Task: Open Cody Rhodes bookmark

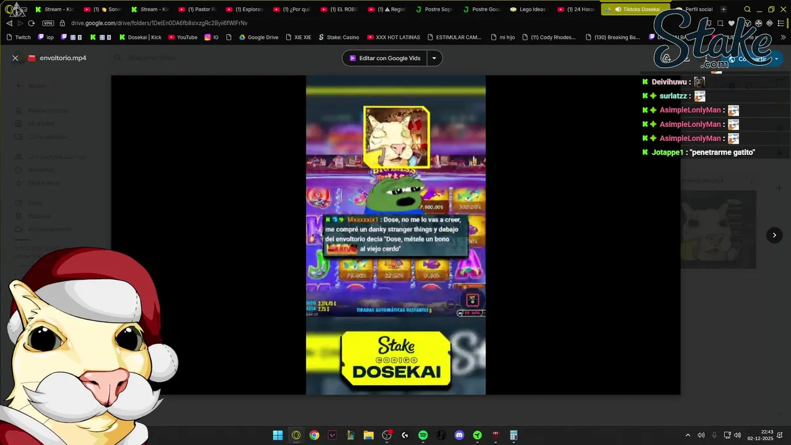Action: tap(549, 37)
